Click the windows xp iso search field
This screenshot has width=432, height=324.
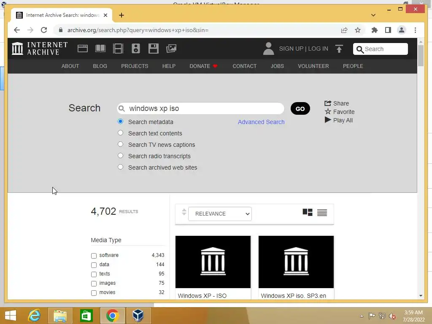tap(200, 108)
